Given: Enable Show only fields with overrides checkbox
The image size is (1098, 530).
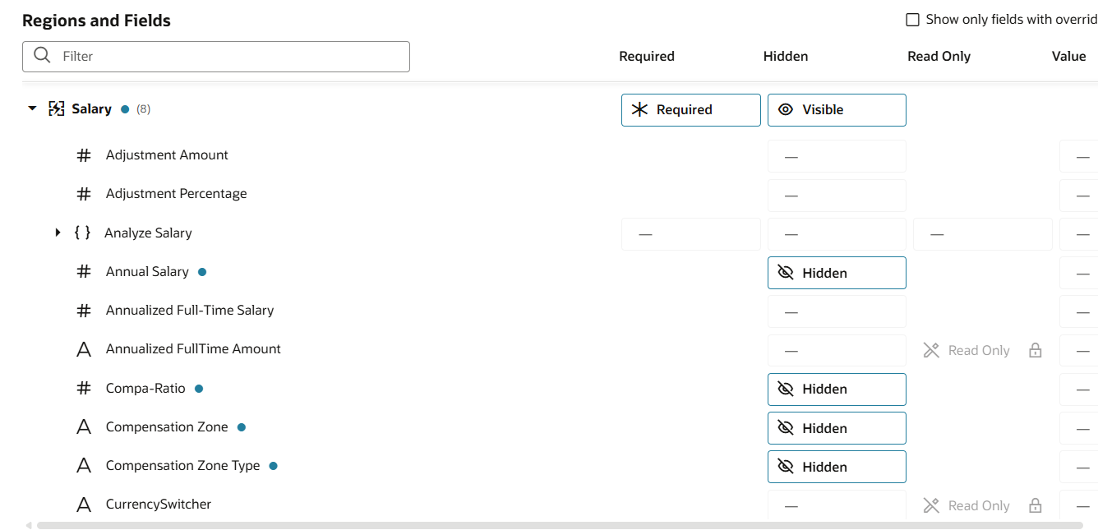Looking at the screenshot, I should pyautogui.click(x=912, y=20).
